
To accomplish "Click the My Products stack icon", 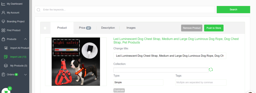I will 6,65.
